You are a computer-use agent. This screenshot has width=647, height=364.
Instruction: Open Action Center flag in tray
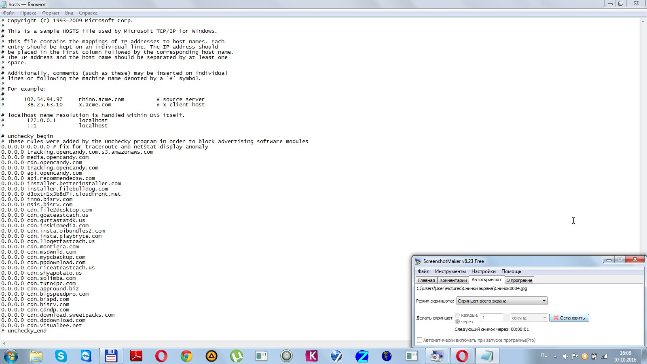[575, 356]
